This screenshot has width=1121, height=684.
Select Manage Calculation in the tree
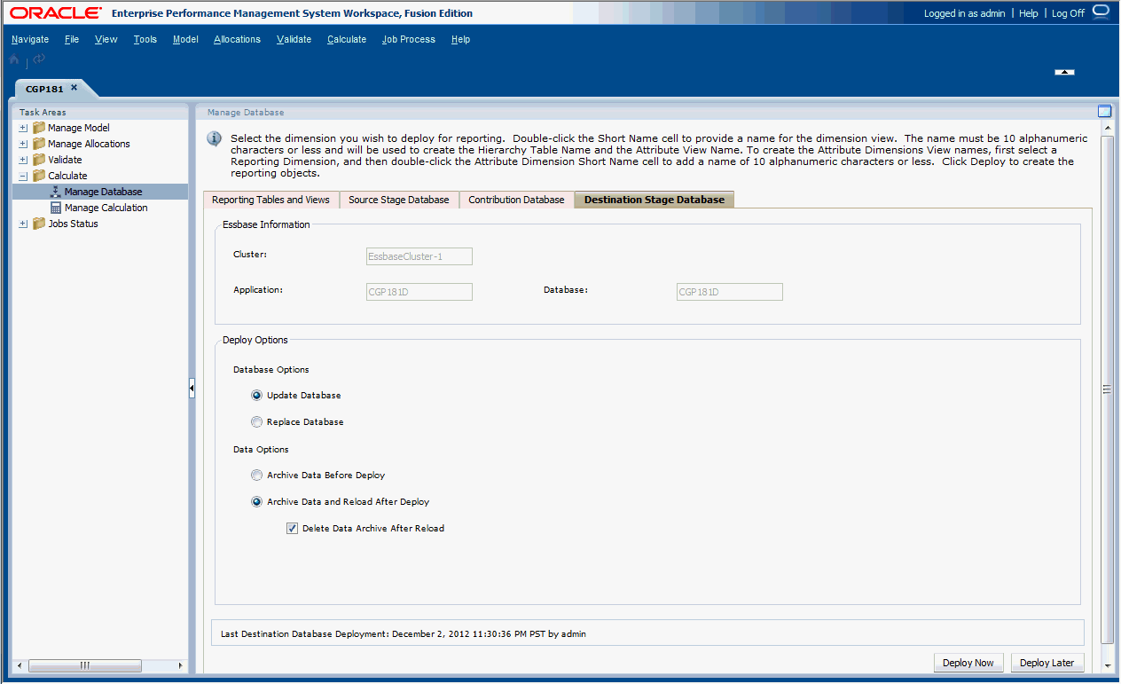click(106, 208)
